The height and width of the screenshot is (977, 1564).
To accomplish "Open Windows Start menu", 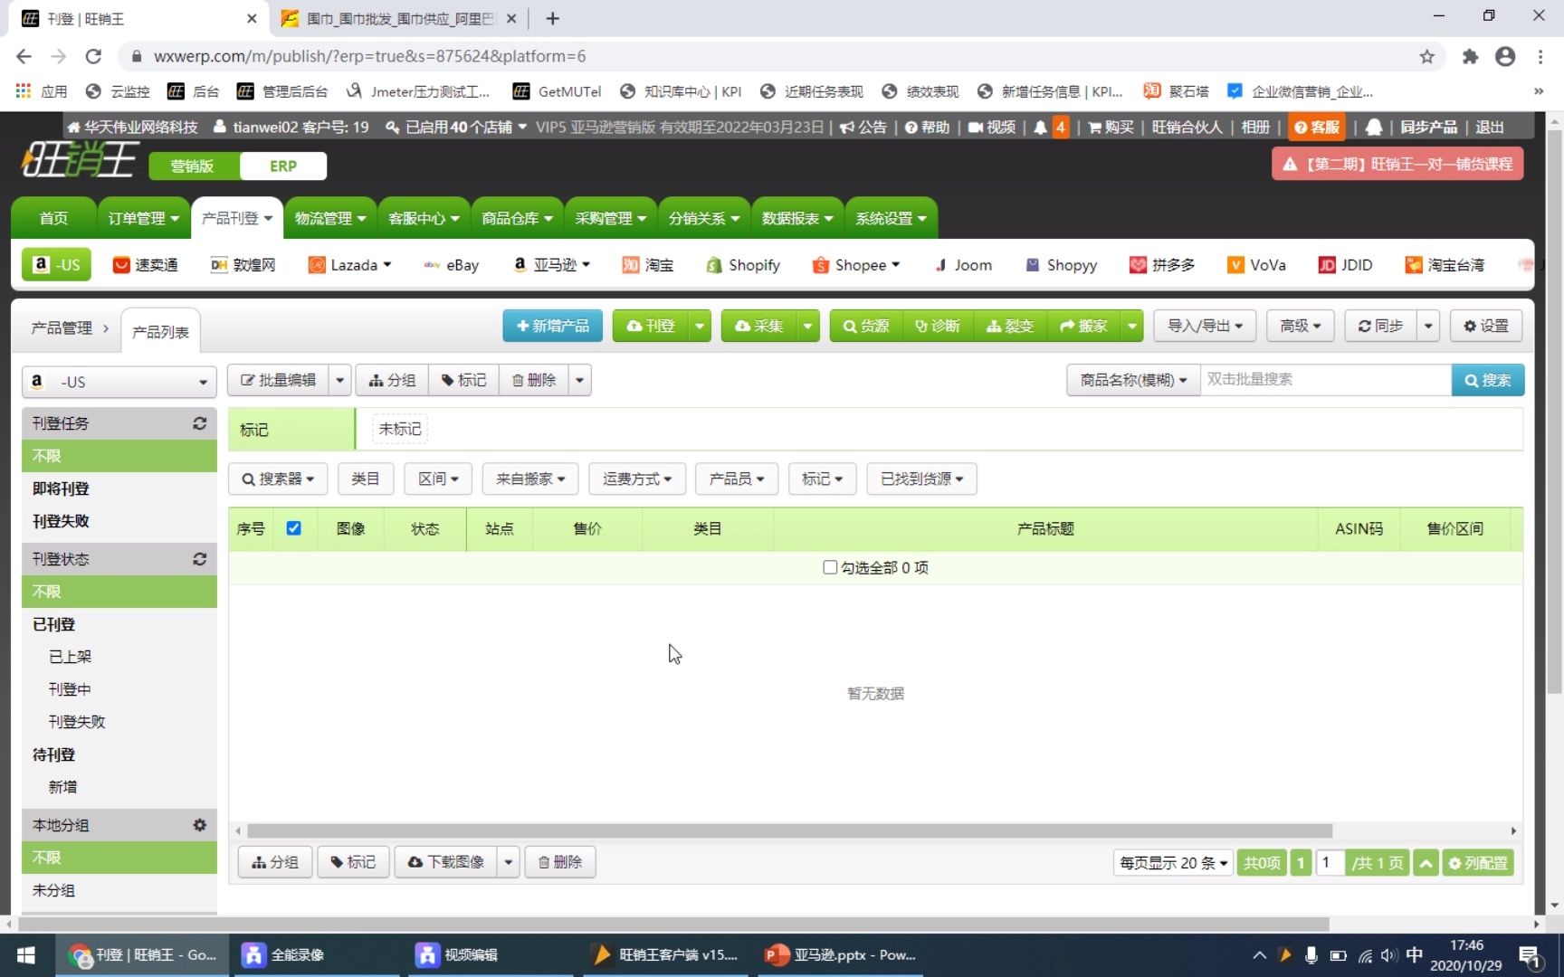I will (25, 954).
